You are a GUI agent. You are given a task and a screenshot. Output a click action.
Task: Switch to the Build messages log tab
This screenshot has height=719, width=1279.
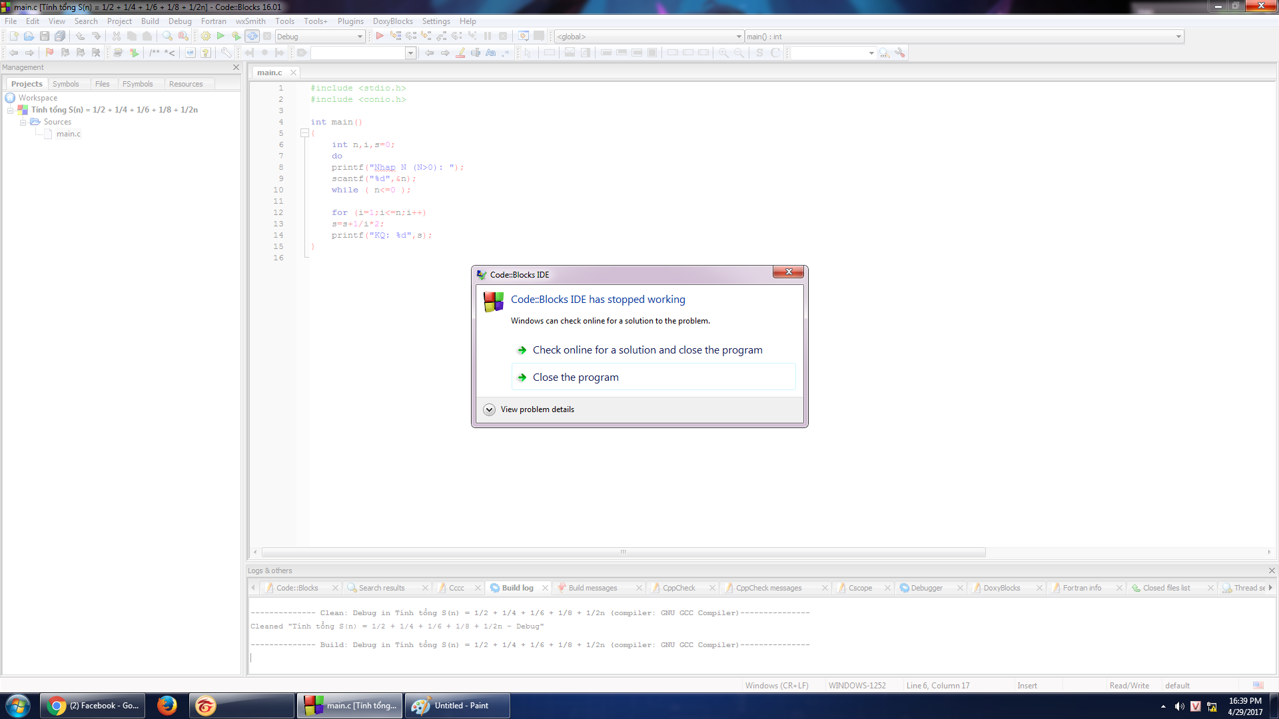(x=592, y=588)
